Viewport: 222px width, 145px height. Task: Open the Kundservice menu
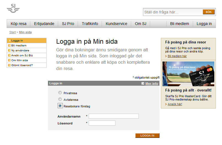pyautogui.click(x=117, y=24)
